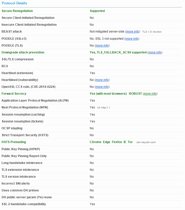The image size is (185, 210).
Task: Click Yes value for SSL 2 handshake compatibility
Action: point(92,204)
